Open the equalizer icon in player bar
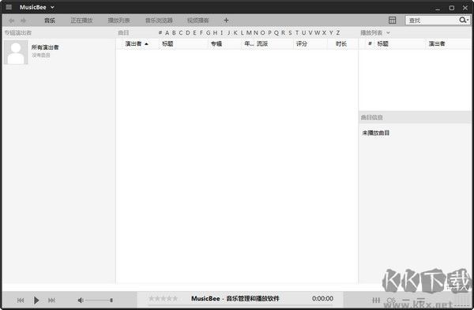Screen dimensions: 474x310 coord(376,301)
